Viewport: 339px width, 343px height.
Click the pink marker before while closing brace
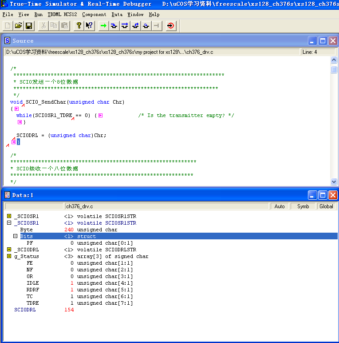(x=20, y=122)
